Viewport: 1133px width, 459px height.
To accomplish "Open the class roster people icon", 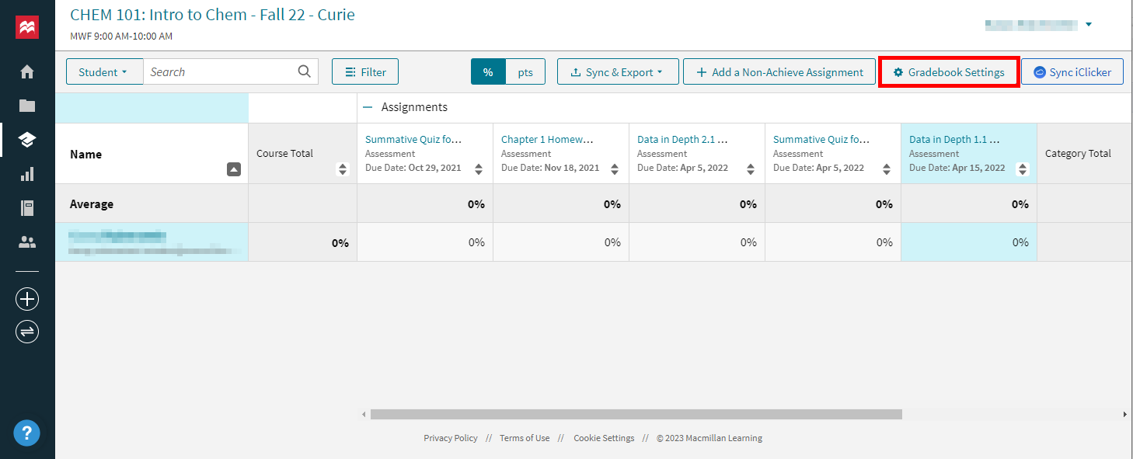I will pos(26,242).
